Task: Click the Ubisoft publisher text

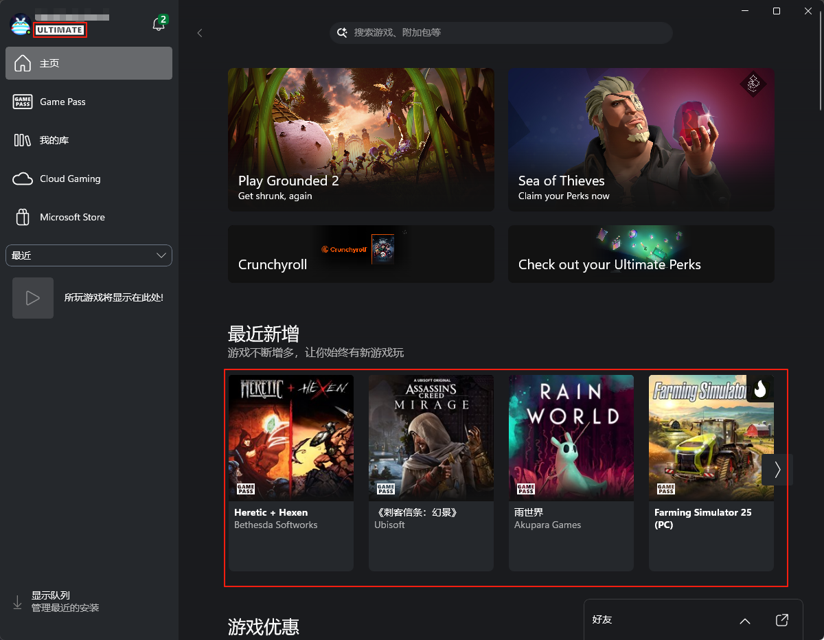Action: click(389, 525)
